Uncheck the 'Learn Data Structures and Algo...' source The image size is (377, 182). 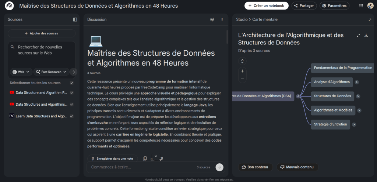71,116
